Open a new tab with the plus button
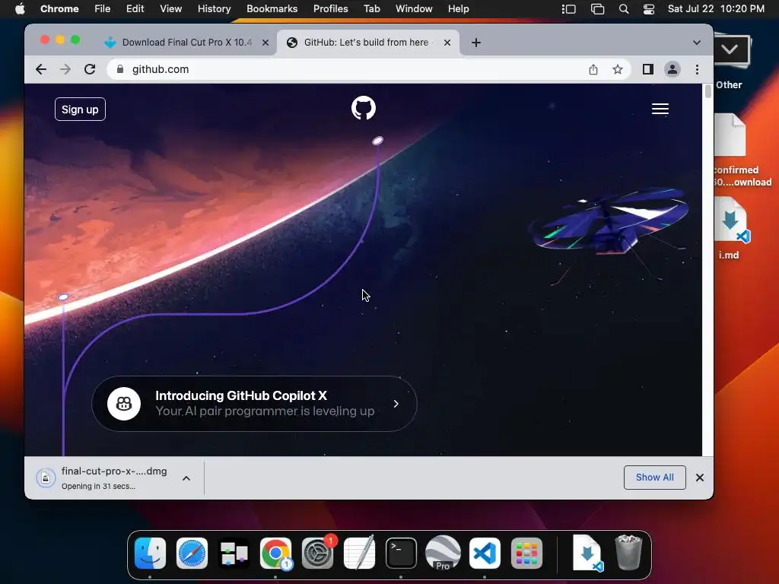This screenshot has width=779, height=584. click(x=476, y=43)
